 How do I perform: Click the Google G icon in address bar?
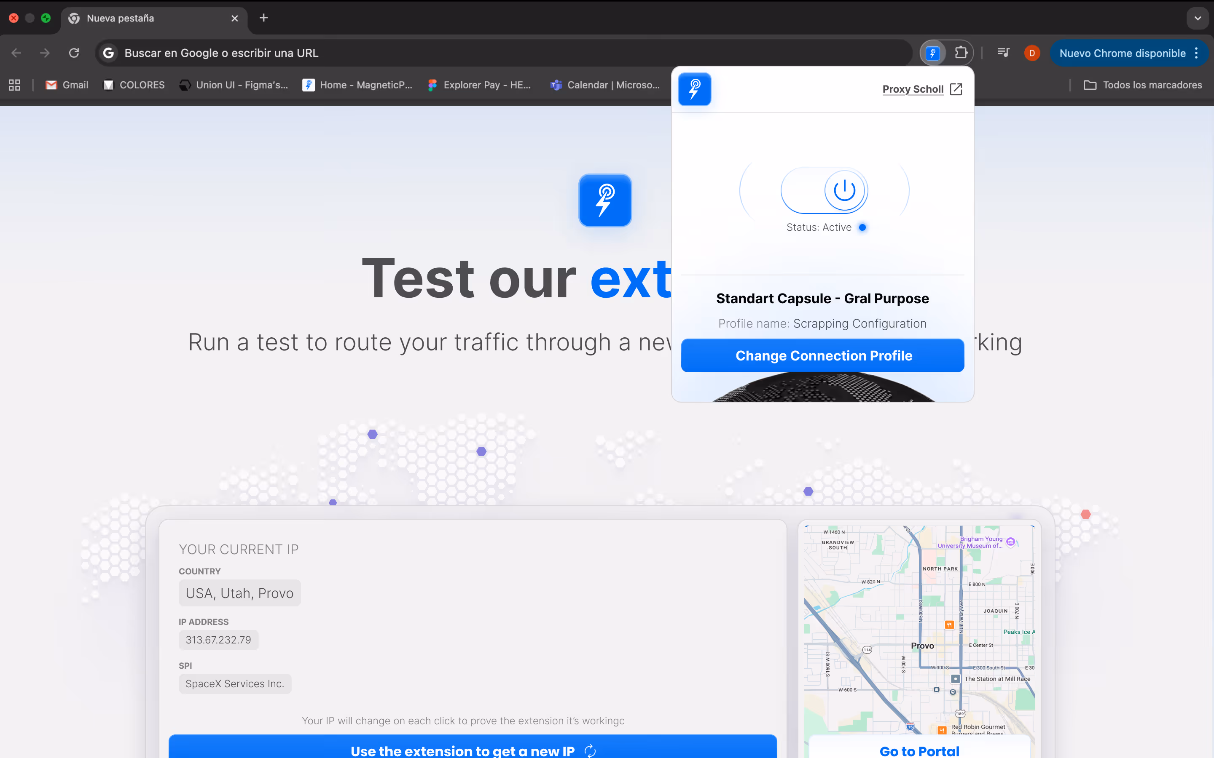[108, 53]
